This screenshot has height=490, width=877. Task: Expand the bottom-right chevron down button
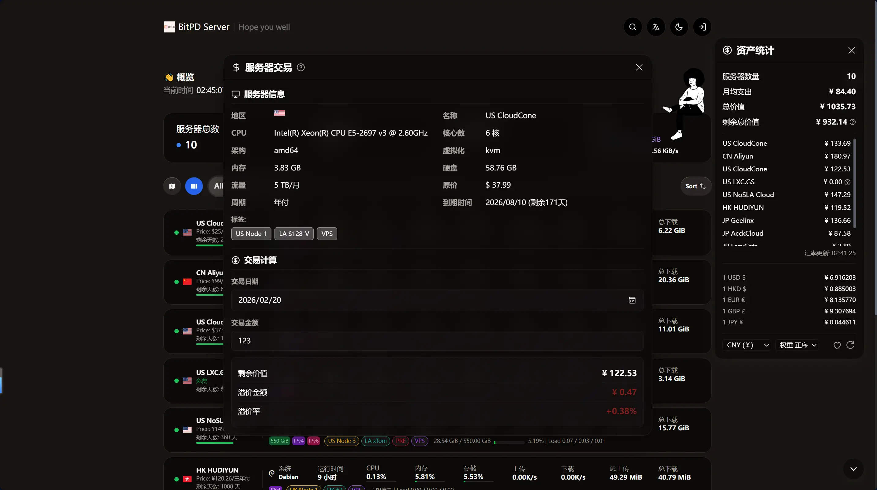pyautogui.click(x=853, y=469)
